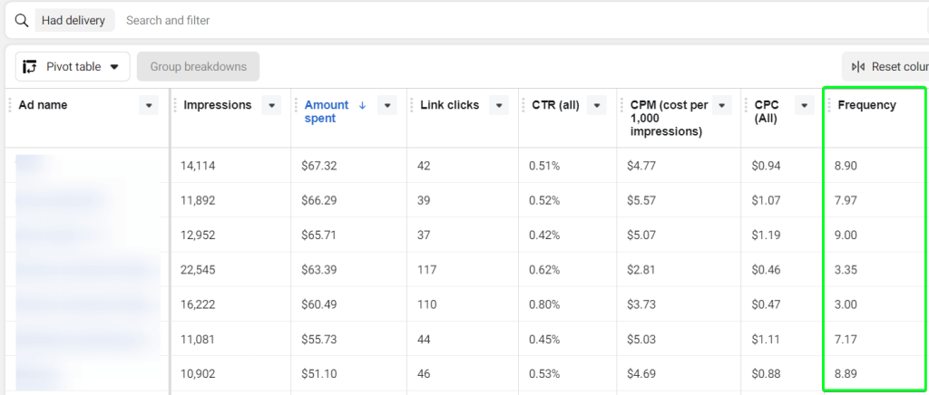Click the Link clicks column drag handle

tap(412, 105)
